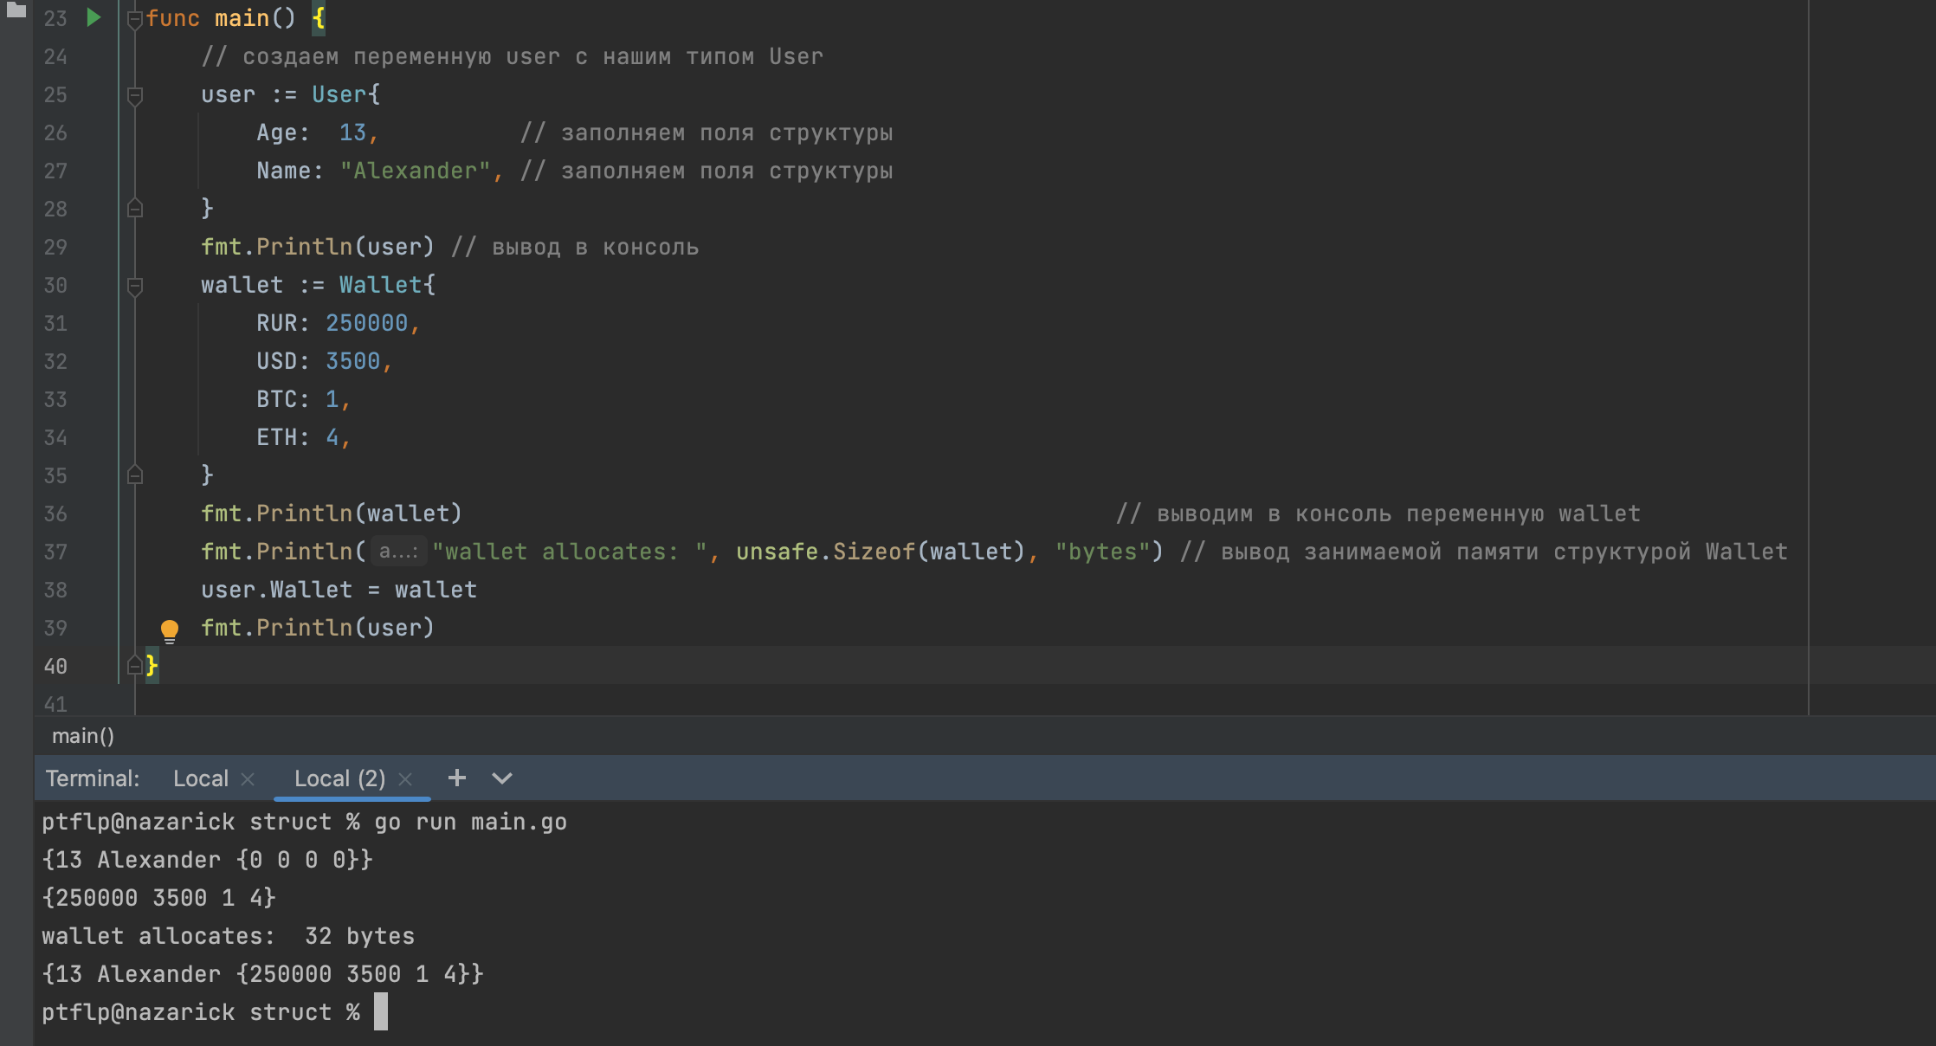Collapse the Wallet struct literal fold
The width and height of the screenshot is (1936, 1046).
[x=134, y=285]
